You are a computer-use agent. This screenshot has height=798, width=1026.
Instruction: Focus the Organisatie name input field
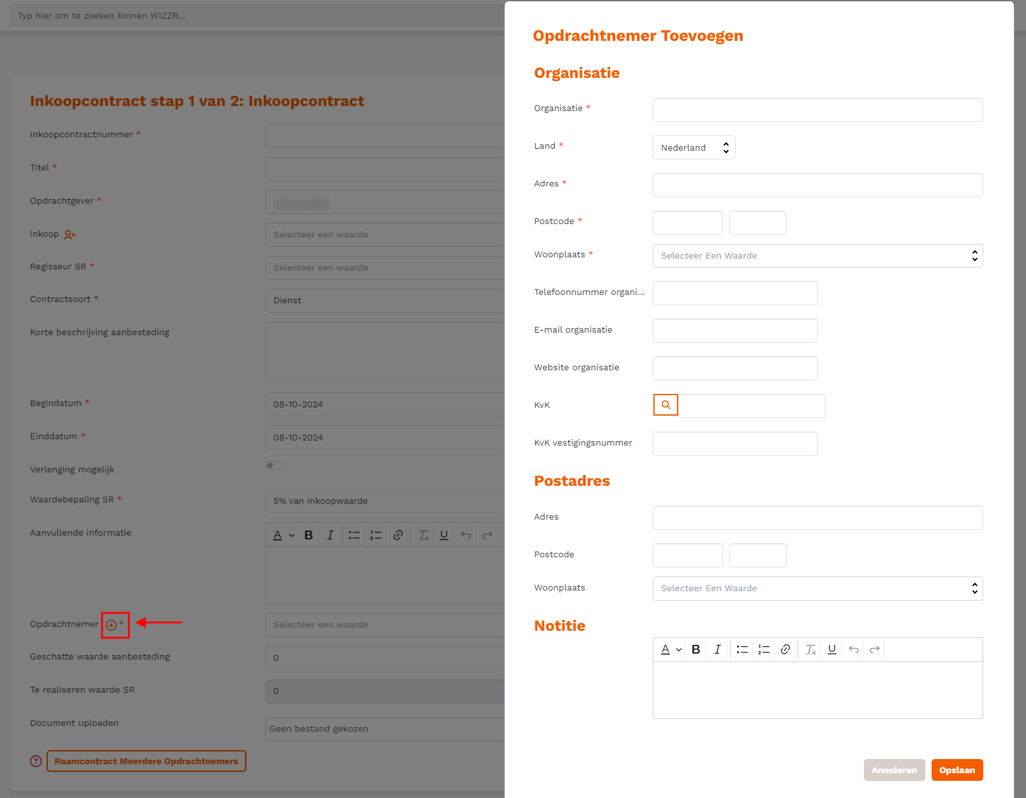click(817, 110)
